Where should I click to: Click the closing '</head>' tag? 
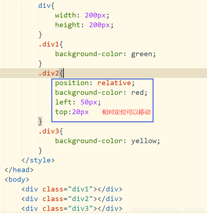tap(19, 170)
